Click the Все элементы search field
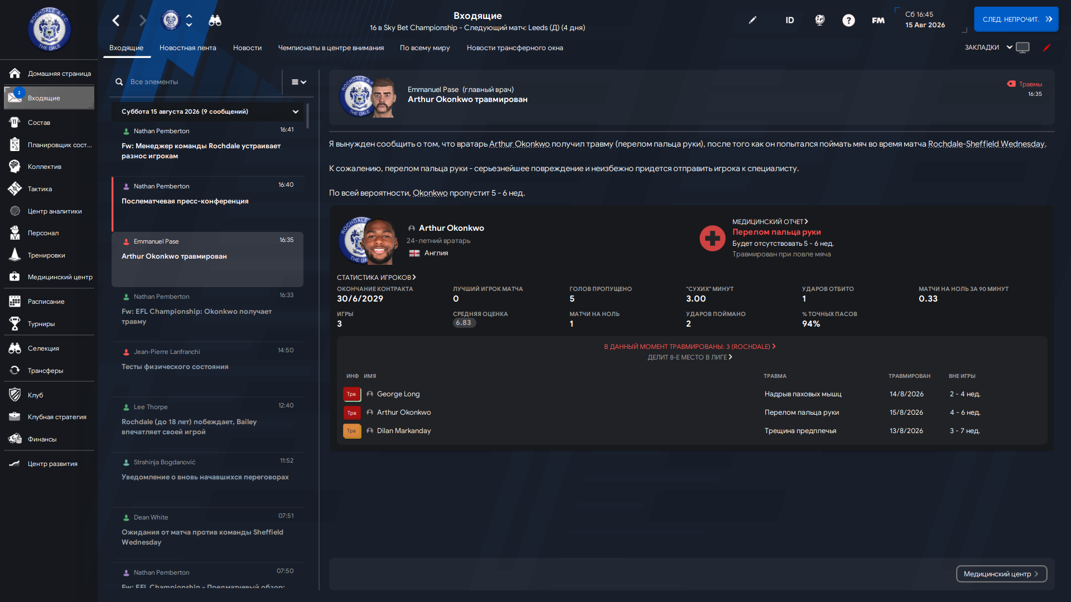 tap(198, 82)
